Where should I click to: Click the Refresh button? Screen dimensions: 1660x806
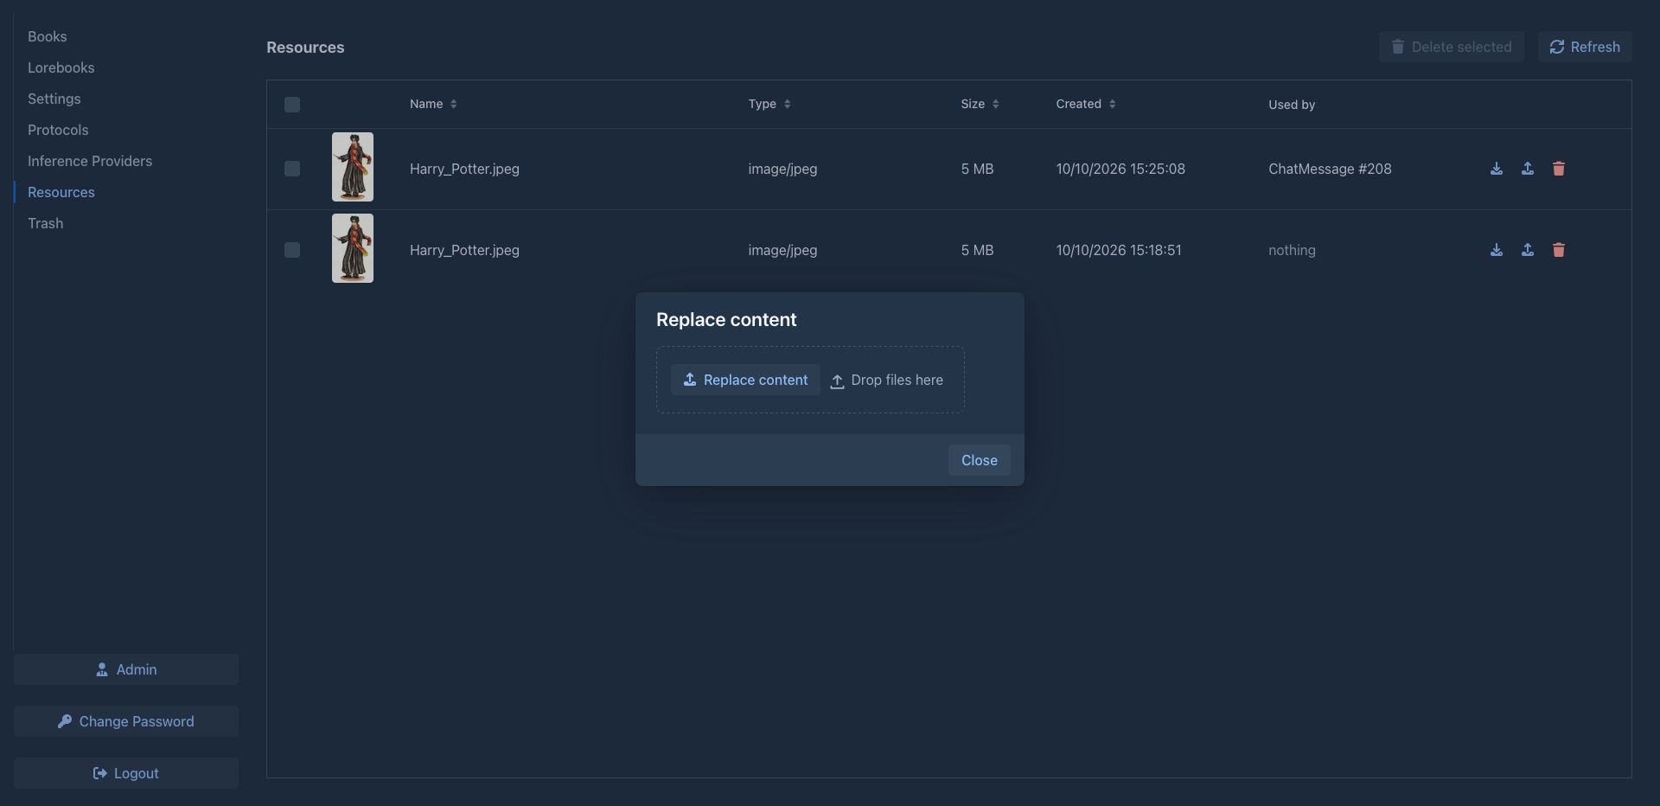tap(1585, 47)
